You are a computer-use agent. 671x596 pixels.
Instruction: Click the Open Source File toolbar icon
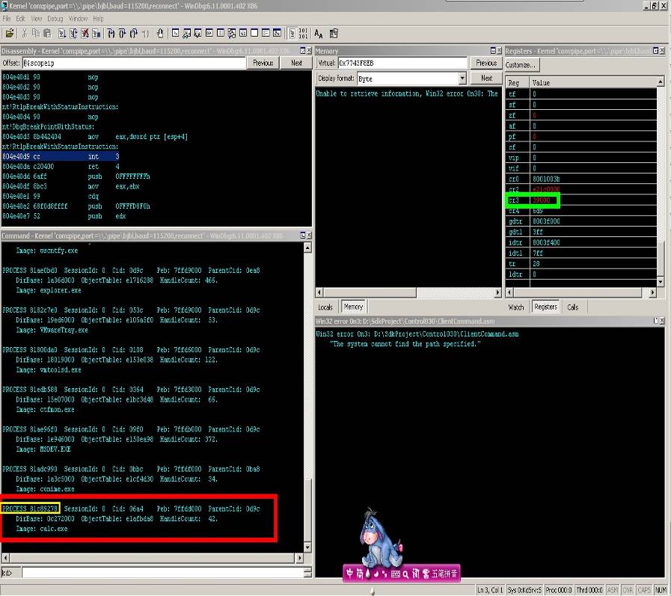(10, 34)
